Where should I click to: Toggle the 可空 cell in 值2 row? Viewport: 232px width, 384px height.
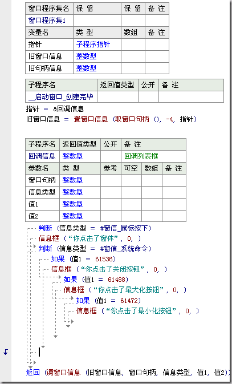pos(132,216)
